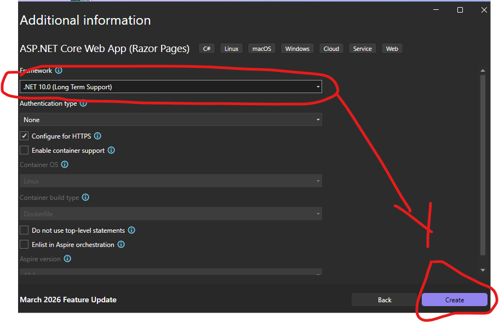This screenshot has width=499, height=322.
Task: Click info icon beside Aspire orchestration
Action: [x=121, y=245]
